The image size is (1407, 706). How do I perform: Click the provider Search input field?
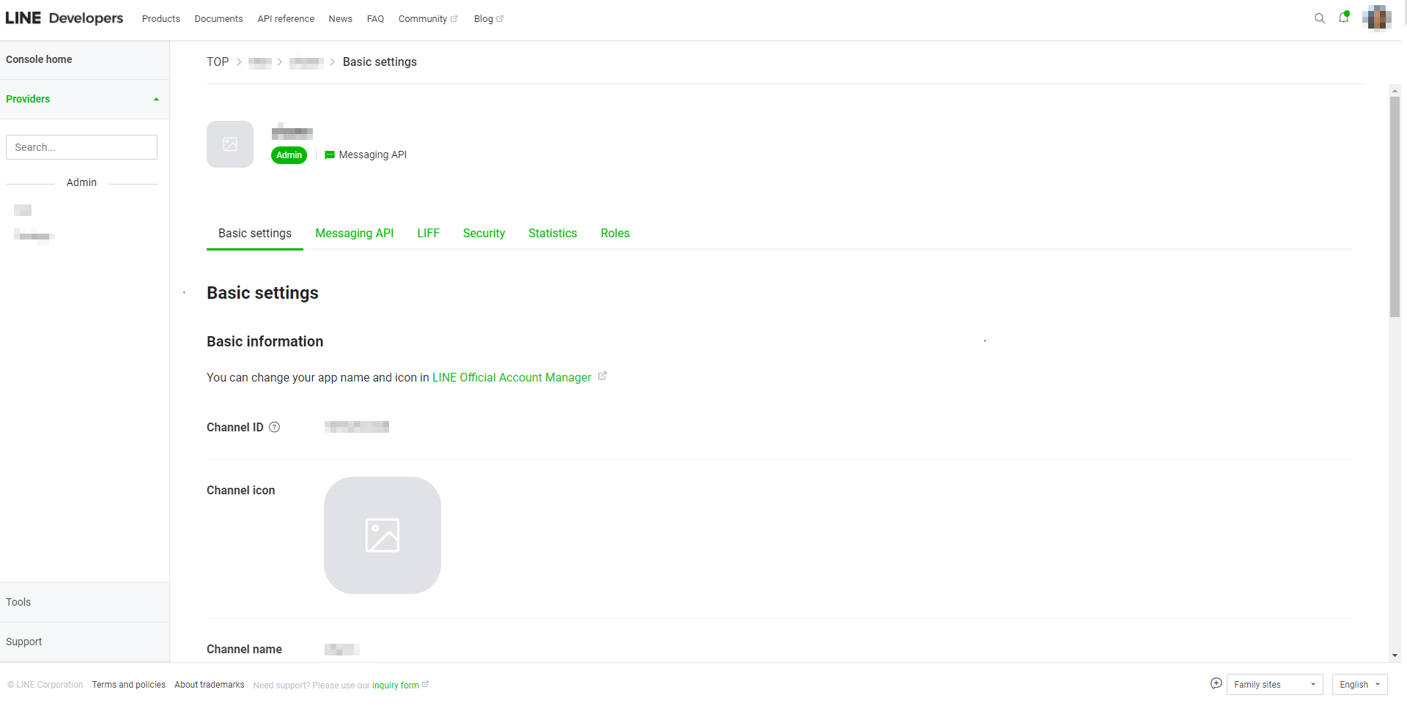click(81, 146)
